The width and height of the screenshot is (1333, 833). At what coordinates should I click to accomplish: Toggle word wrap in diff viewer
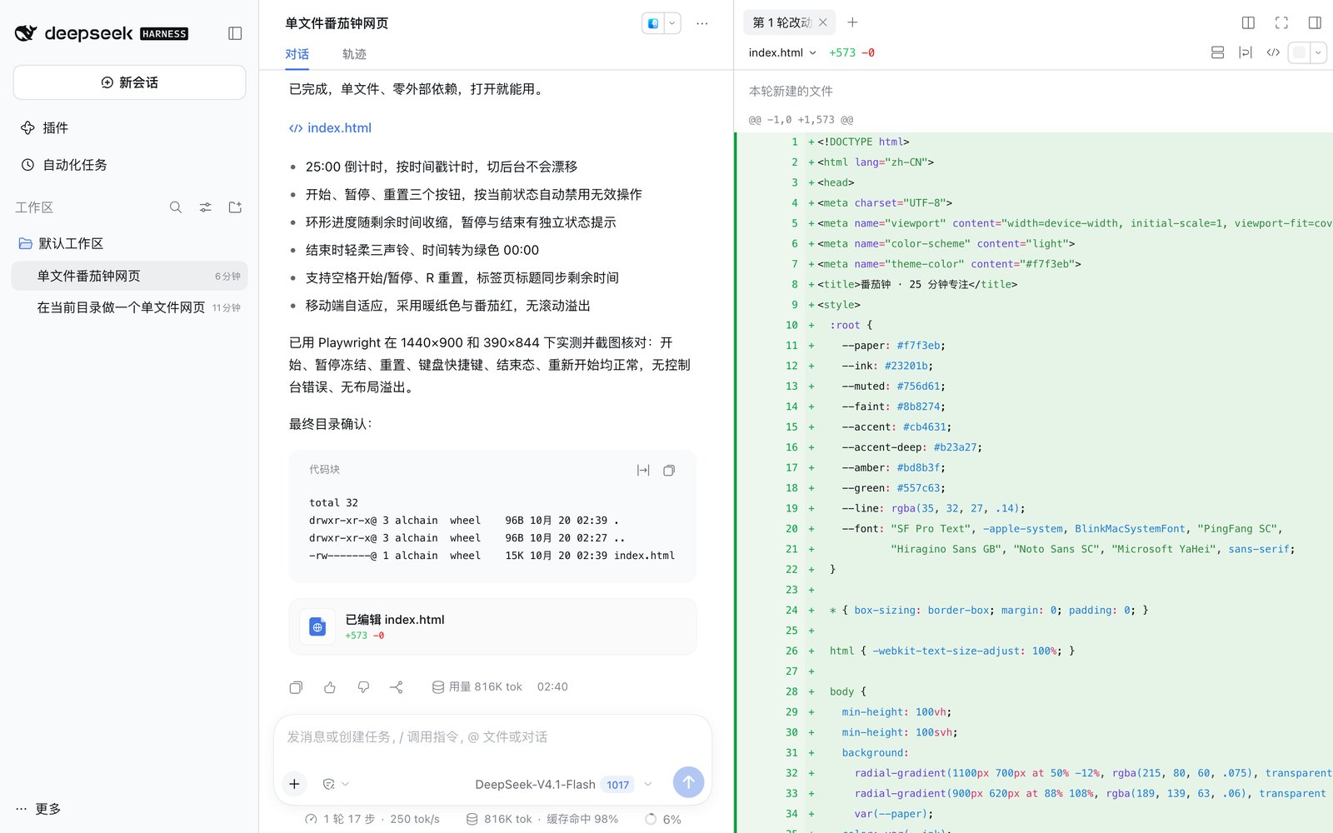tap(1246, 52)
